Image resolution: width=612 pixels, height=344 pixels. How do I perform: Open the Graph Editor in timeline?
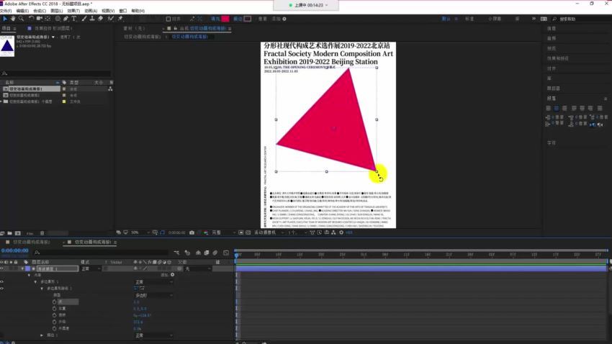coord(226,253)
